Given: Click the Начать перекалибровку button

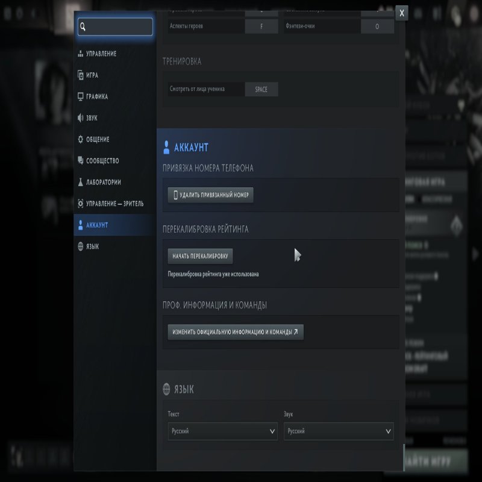Looking at the screenshot, I should pos(200,256).
